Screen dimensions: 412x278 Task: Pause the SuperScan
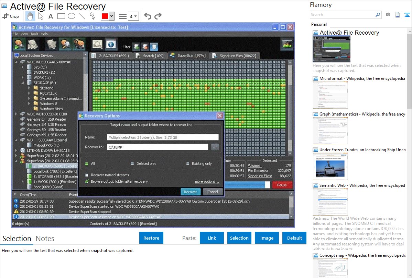[x=282, y=185]
